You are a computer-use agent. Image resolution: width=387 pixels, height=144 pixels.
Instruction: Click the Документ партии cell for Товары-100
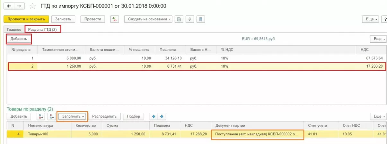tap(258, 134)
